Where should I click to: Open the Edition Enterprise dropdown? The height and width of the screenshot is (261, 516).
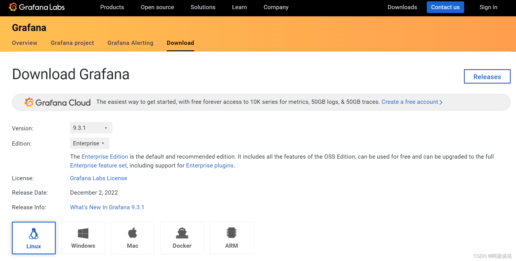tap(90, 143)
